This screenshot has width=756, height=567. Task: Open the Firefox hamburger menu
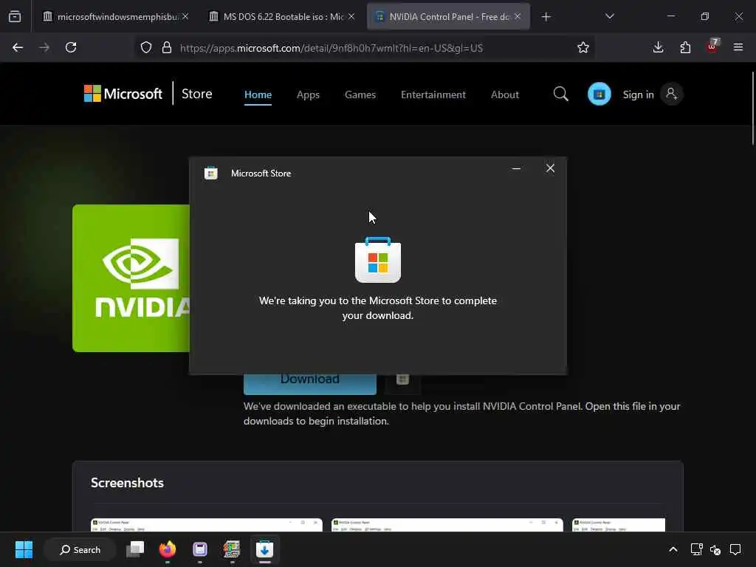click(738, 47)
